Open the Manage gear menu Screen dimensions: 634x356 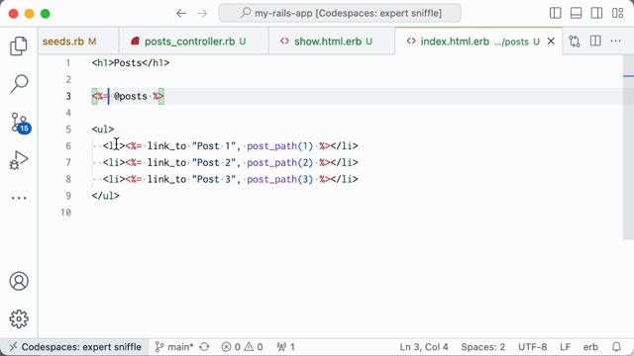pos(19,318)
